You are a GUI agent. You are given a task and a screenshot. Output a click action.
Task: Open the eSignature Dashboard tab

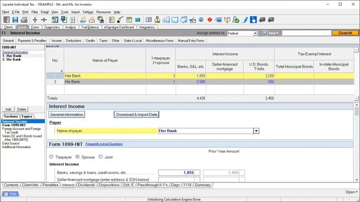coord(119,27)
